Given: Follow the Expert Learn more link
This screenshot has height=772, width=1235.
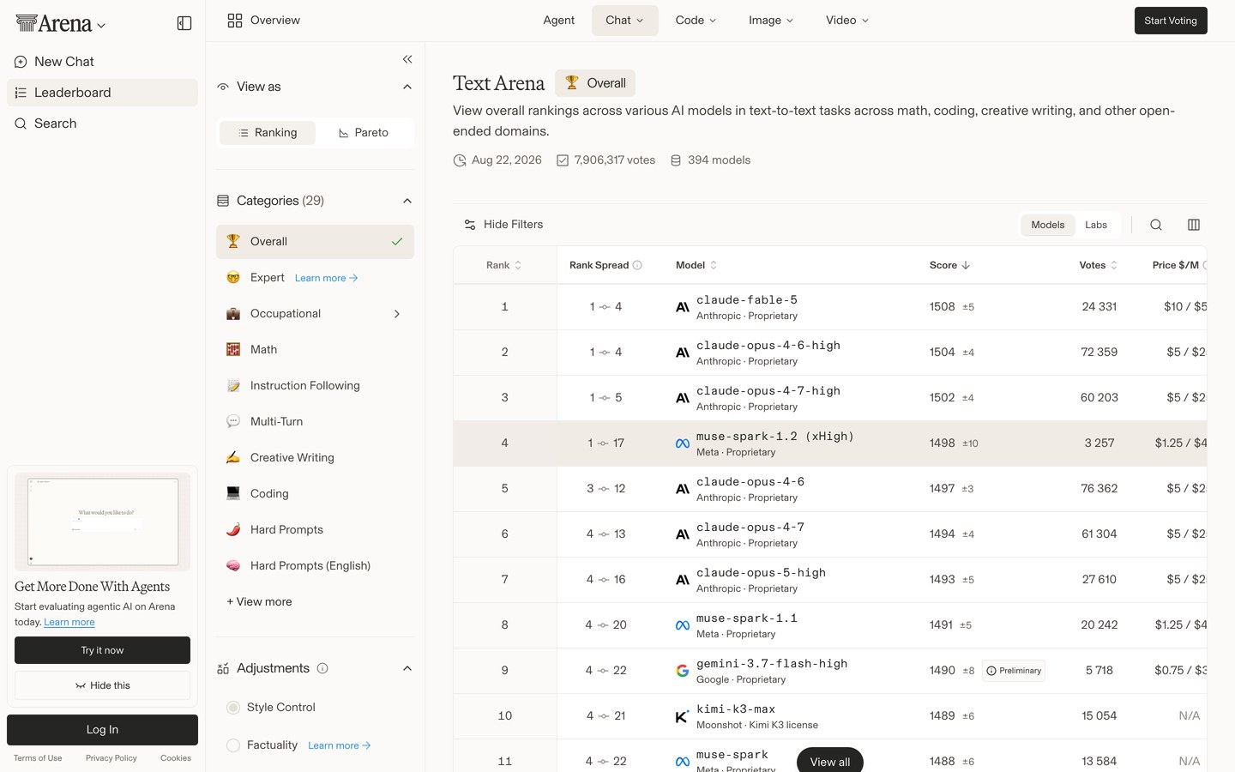Looking at the screenshot, I should pyautogui.click(x=327, y=278).
